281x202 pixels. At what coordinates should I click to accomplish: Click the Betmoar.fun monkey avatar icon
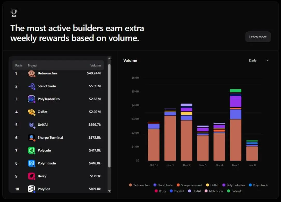(x=31, y=73)
